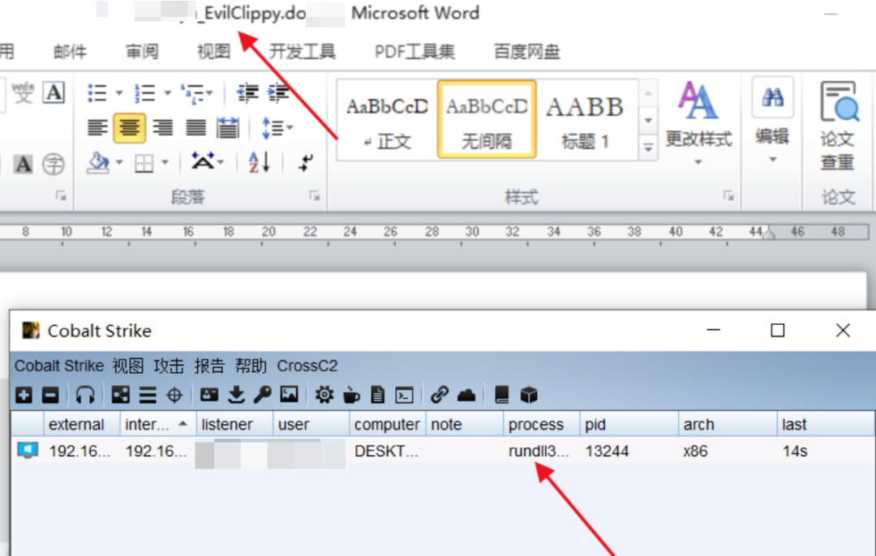
Task: Click the numbered list icon in Word
Action: click(x=144, y=92)
